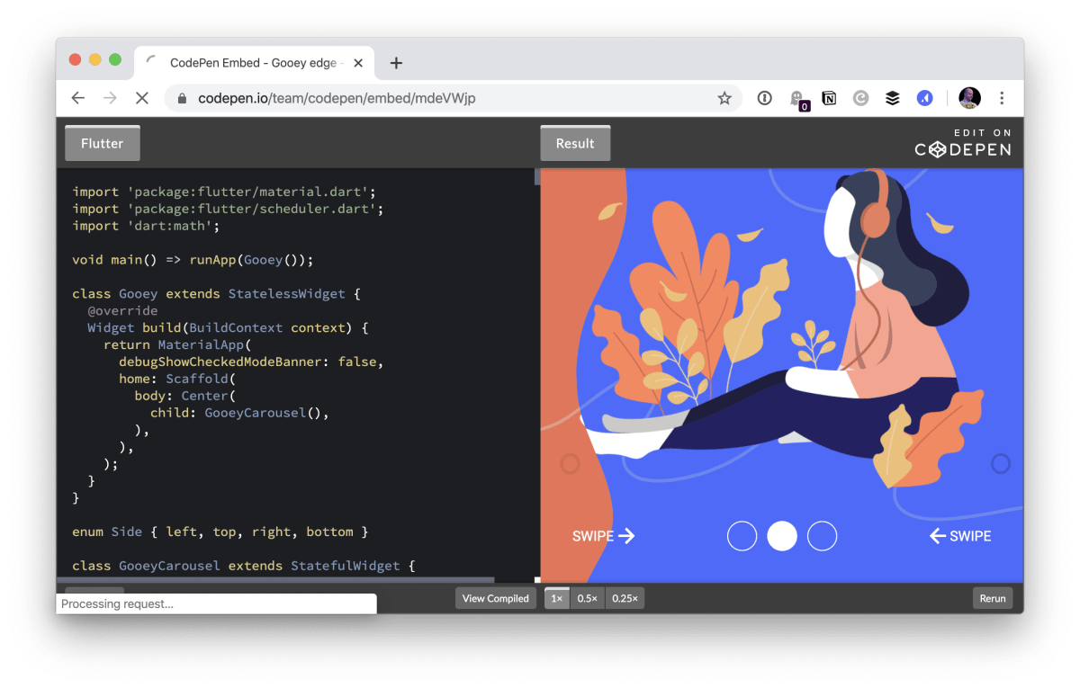
Task: Switch to the Result tab
Action: pyautogui.click(x=575, y=142)
